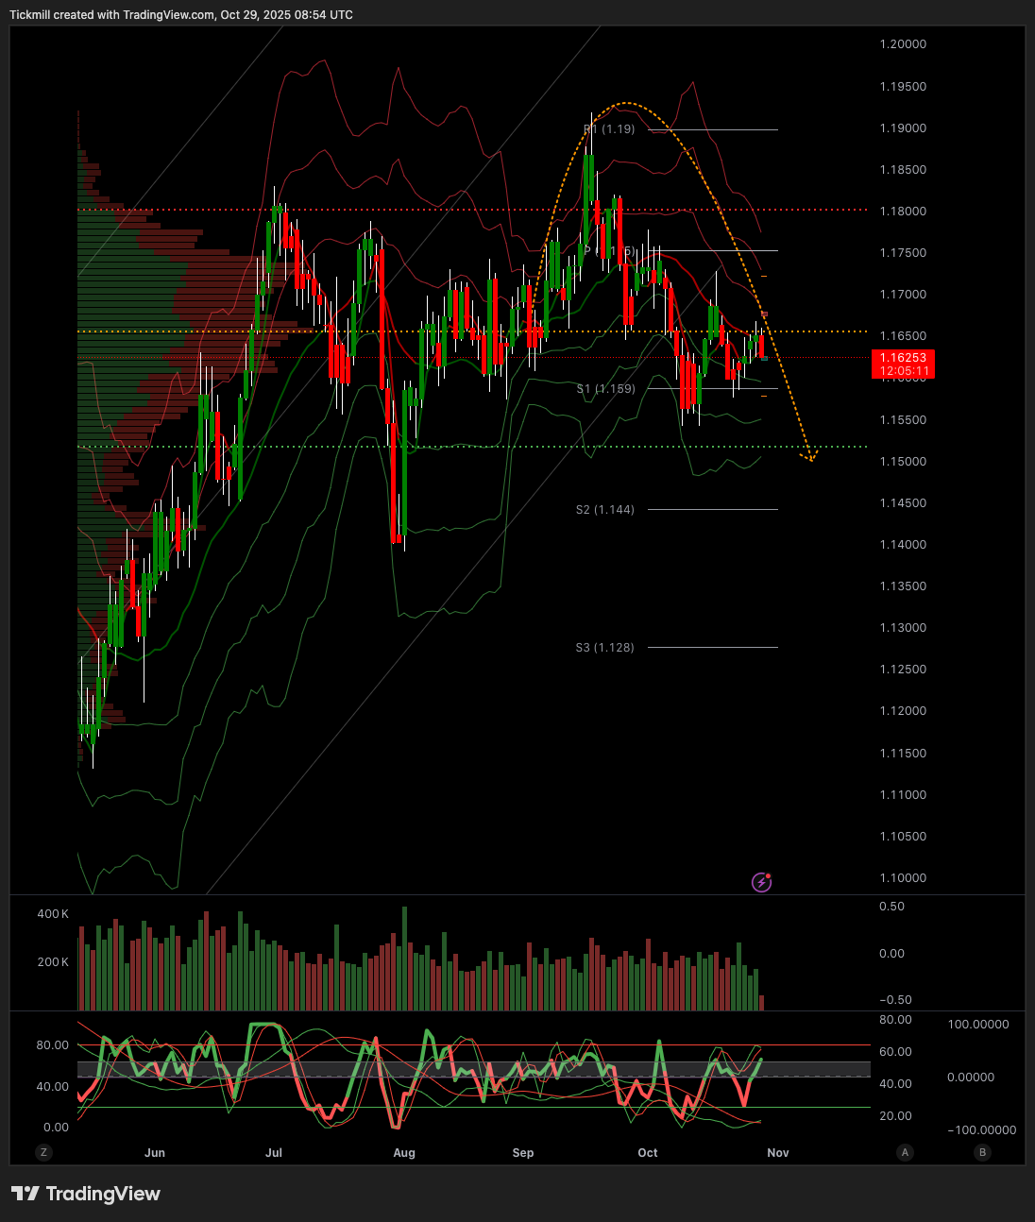The image size is (1035, 1222).
Task: Click the R1 (1.19) pivot label
Action: click(x=609, y=129)
